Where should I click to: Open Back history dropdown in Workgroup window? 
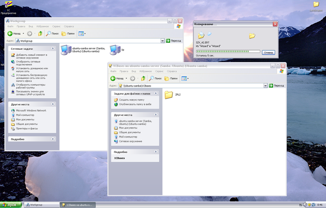pos(23,34)
